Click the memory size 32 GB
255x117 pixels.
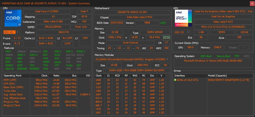click(x=115, y=32)
